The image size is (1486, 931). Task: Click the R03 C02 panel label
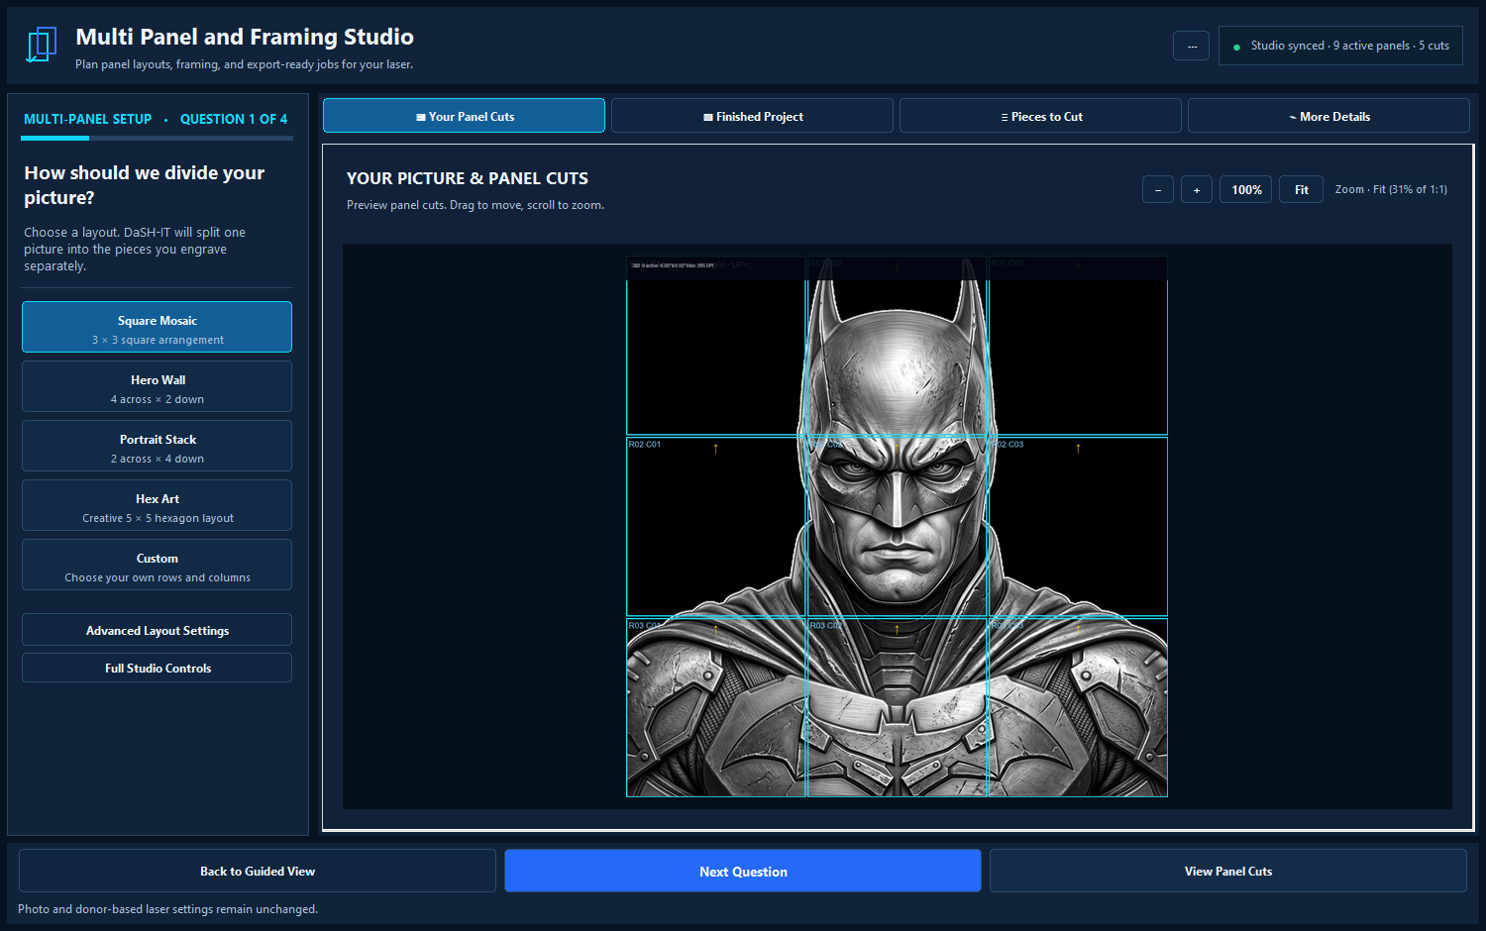click(x=826, y=626)
